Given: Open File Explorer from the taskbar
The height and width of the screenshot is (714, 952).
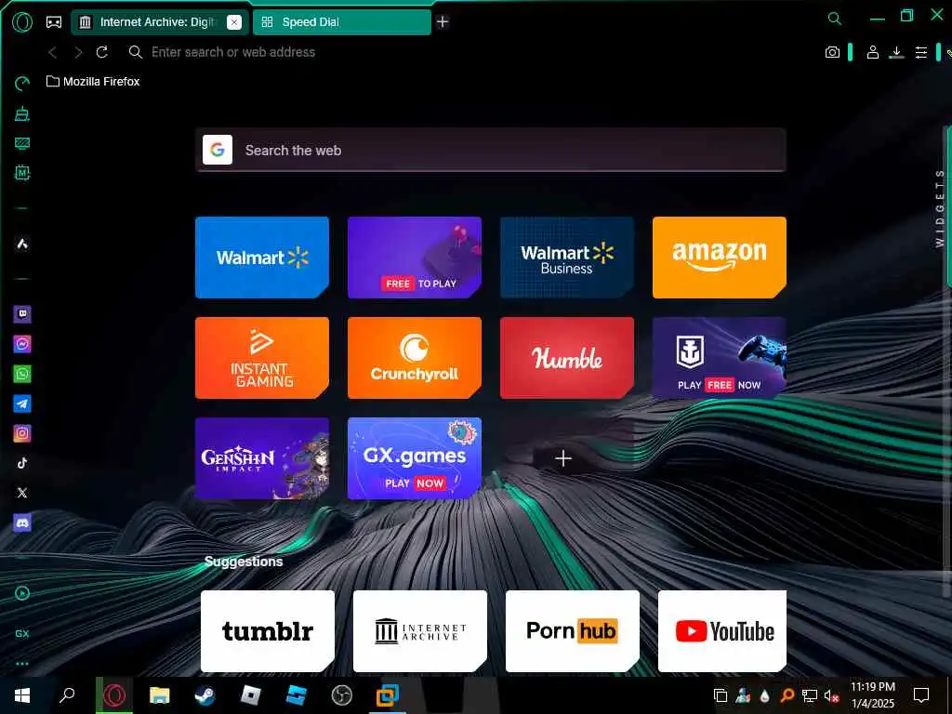Looking at the screenshot, I should pos(160,695).
